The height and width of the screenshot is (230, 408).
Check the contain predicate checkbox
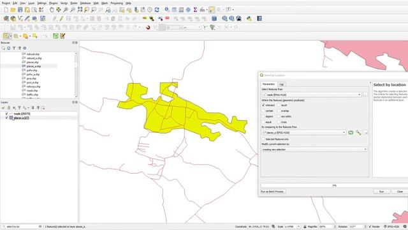(x=263, y=111)
